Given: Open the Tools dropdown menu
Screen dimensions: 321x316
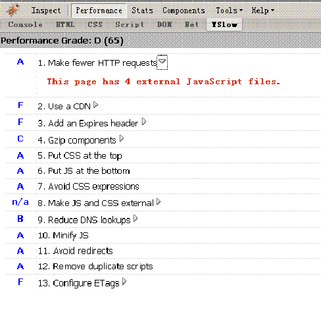Looking at the screenshot, I should [230, 11].
